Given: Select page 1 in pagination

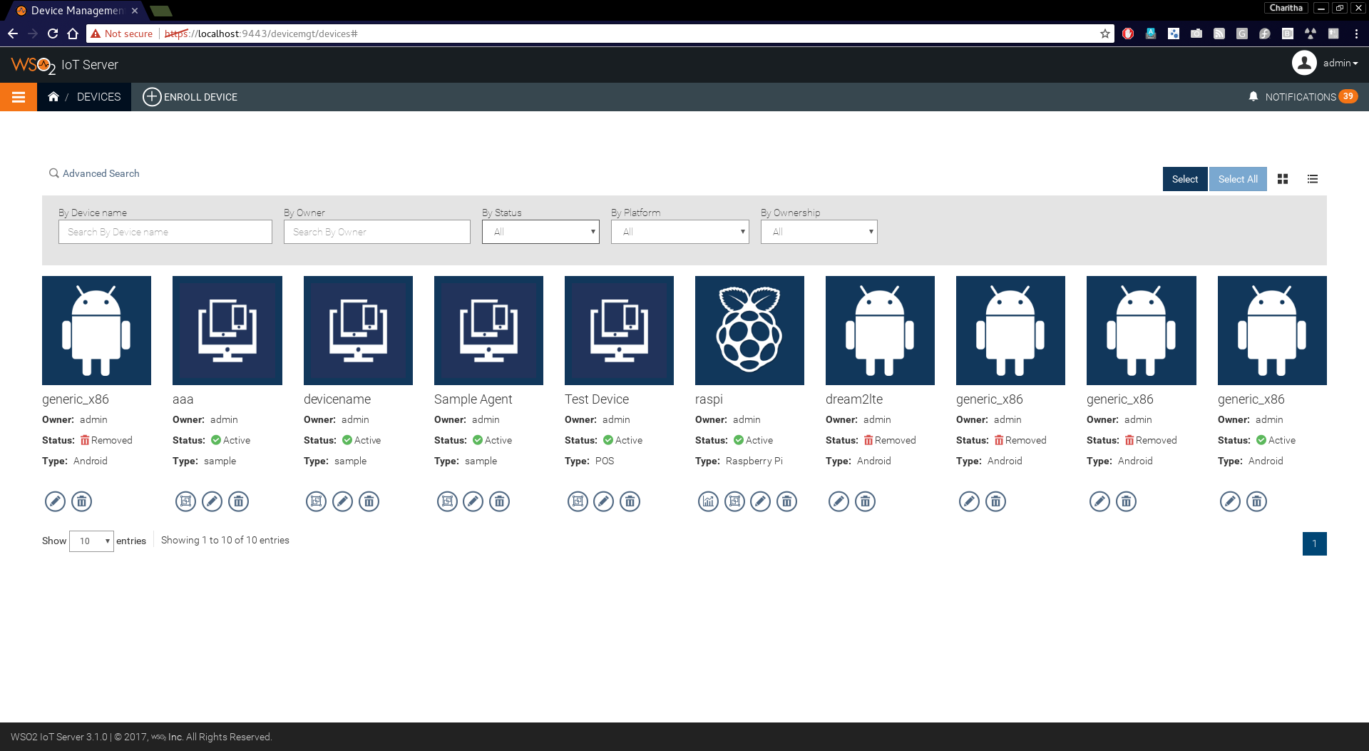Looking at the screenshot, I should (1315, 543).
